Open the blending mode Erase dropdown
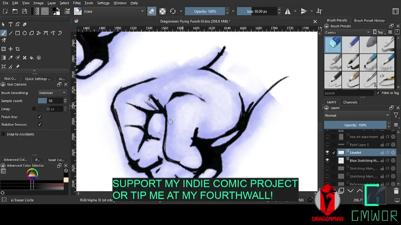Viewport: 401px width, 225px height. 114,11
